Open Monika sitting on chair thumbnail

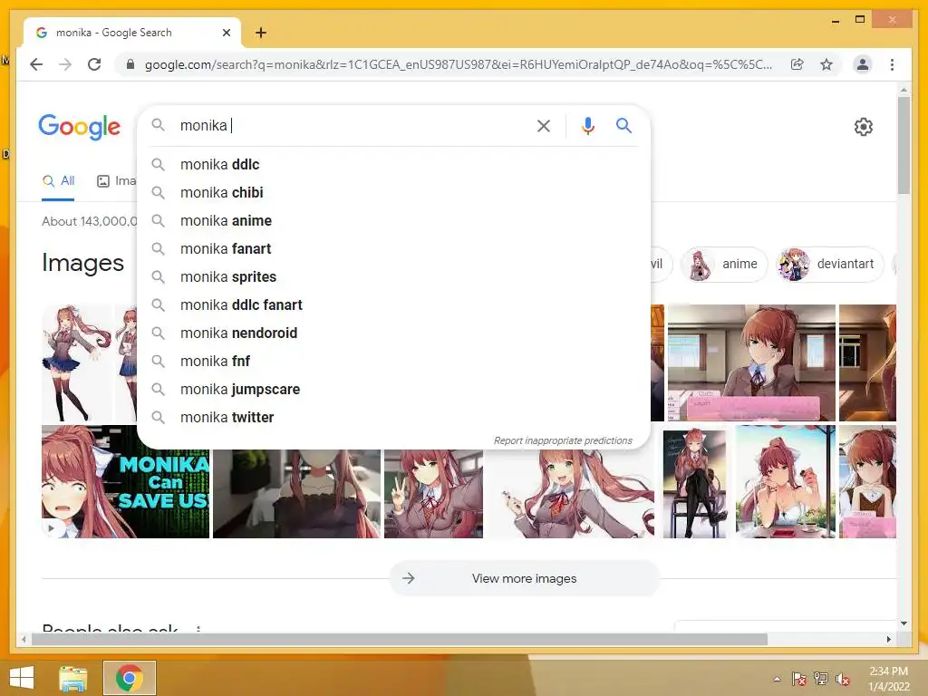tap(695, 482)
